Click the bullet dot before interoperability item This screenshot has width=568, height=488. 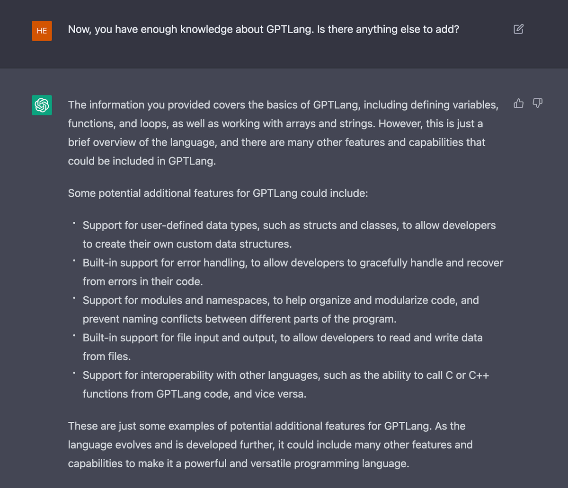coord(74,373)
